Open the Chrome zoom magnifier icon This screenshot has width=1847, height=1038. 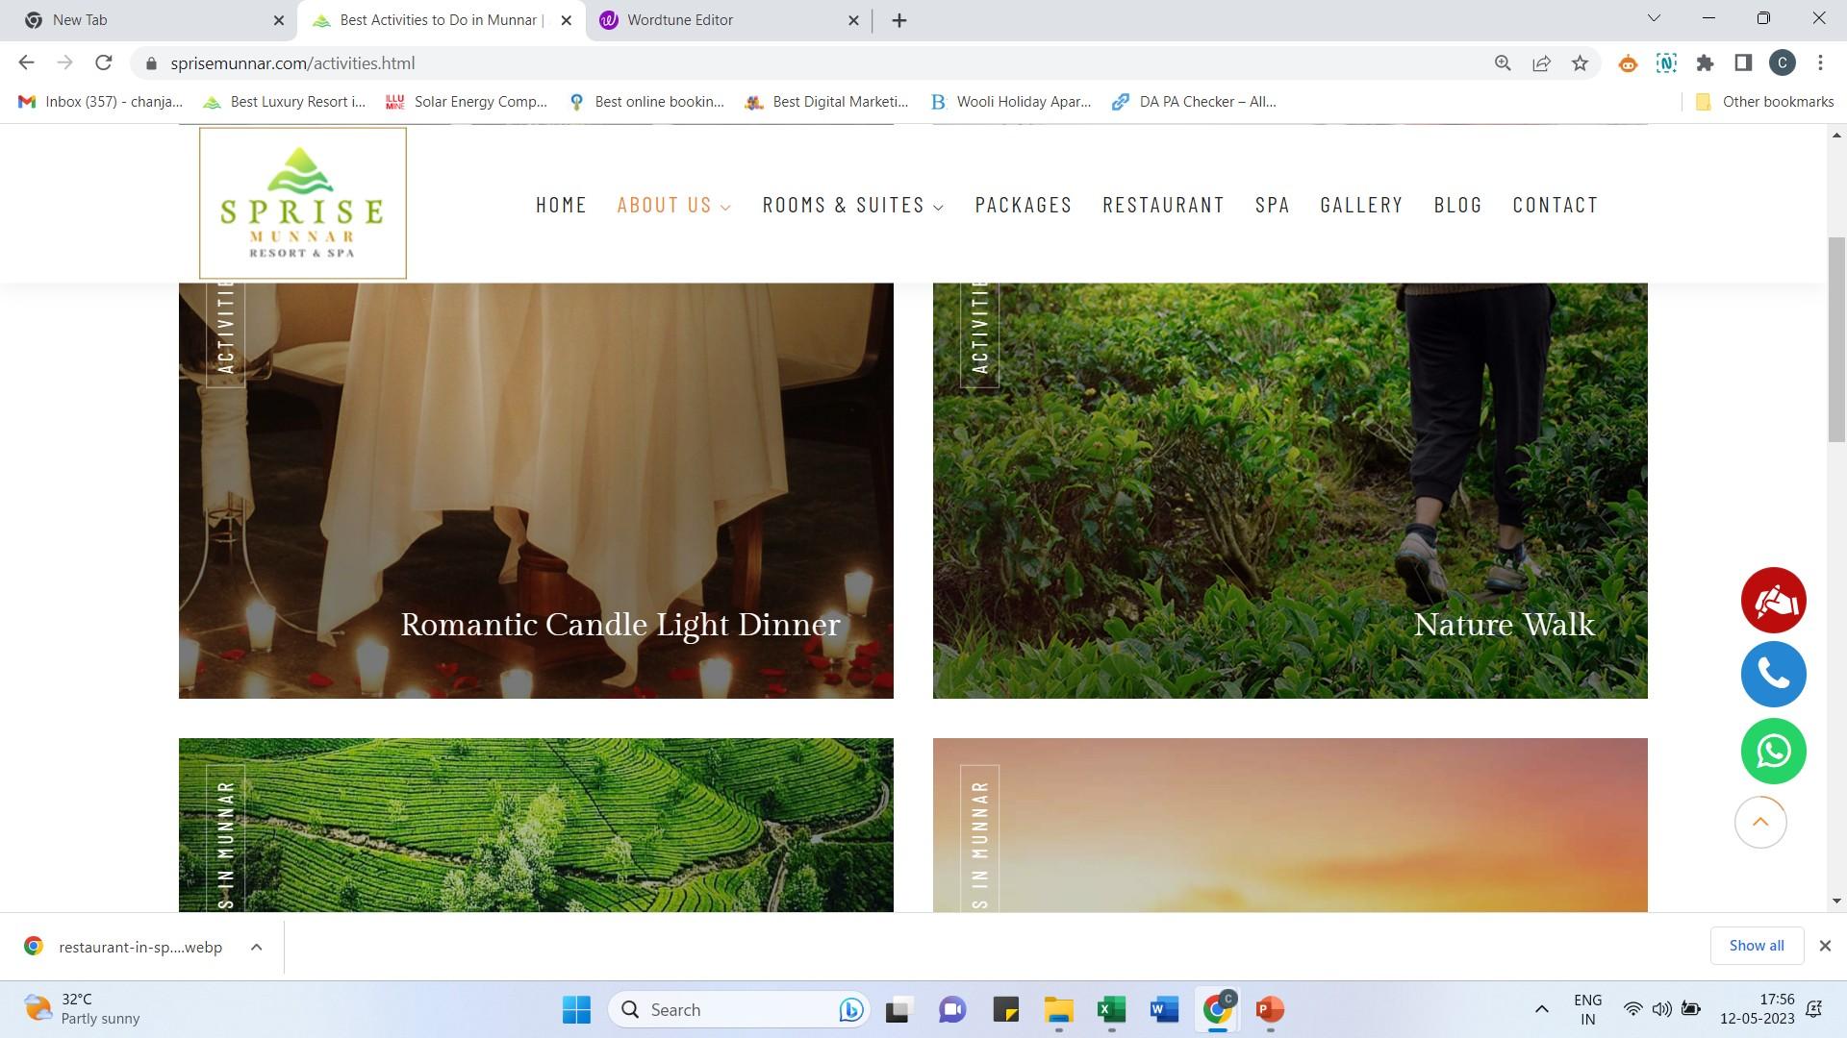coord(1503,63)
